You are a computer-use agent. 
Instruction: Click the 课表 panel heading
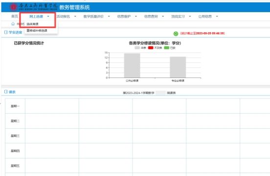coord(12,92)
